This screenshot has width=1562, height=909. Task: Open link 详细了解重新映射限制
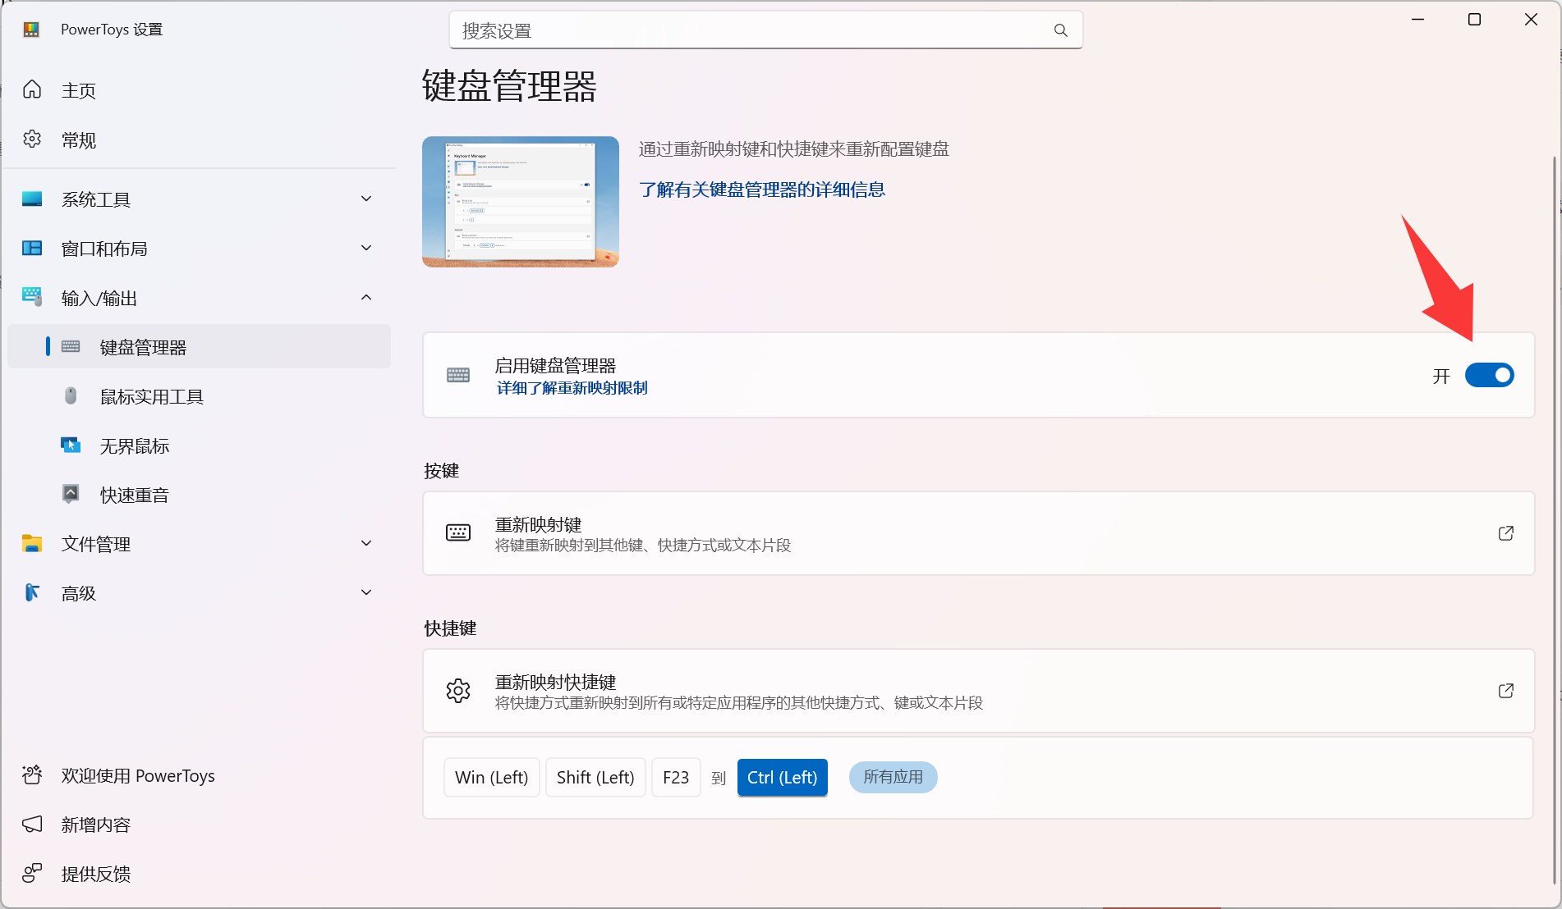click(x=572, y=388)
